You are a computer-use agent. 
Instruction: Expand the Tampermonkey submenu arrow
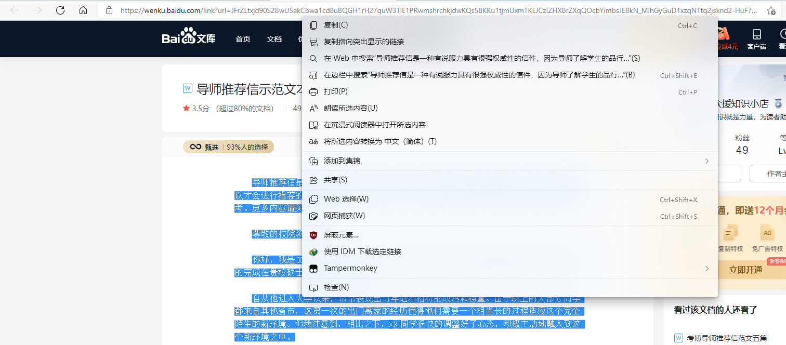[x=706, y=269]
